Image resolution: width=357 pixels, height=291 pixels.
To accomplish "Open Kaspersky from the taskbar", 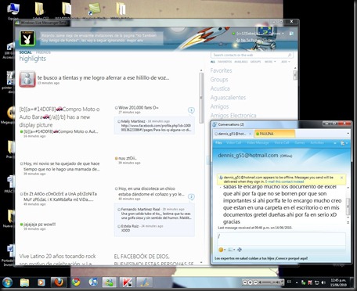I will coord(127,282).
